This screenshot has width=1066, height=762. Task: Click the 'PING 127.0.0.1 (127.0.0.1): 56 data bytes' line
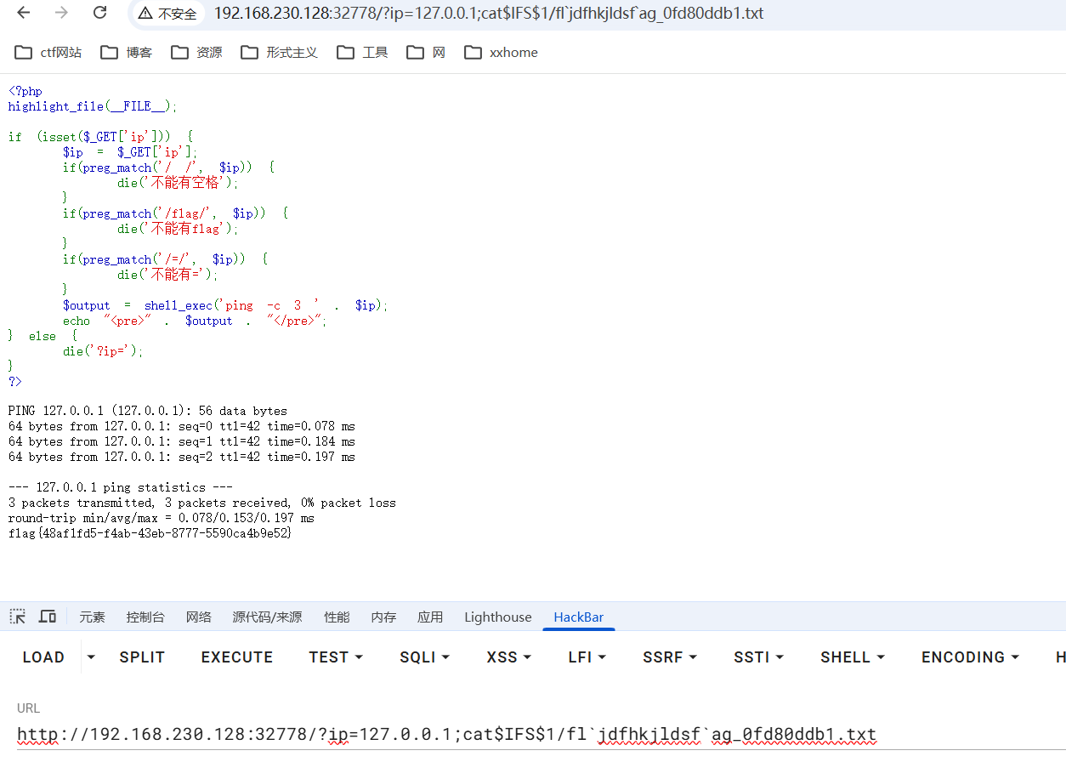tap(148, 411)
